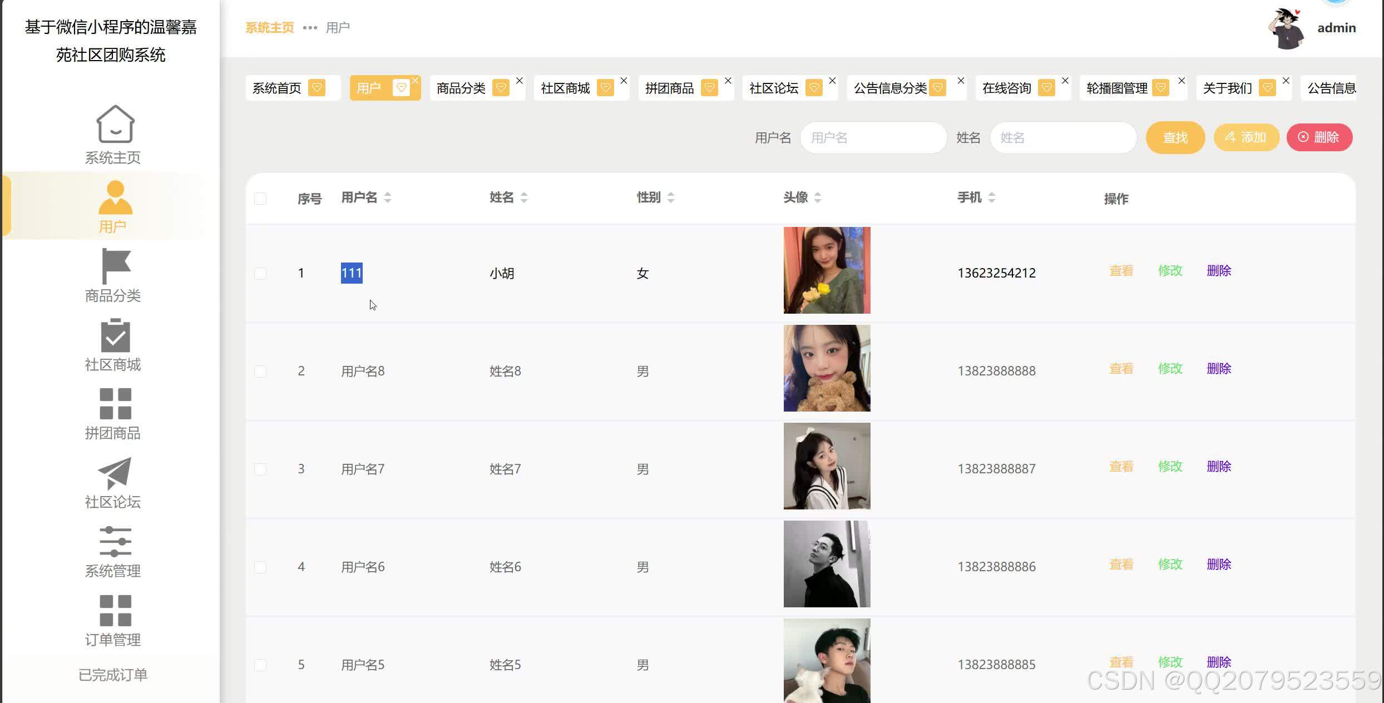Image resolution: width=1384 pixels, height=703 pixels.
Task: Close the 商品分类 tab
Action: coord(519,81)
